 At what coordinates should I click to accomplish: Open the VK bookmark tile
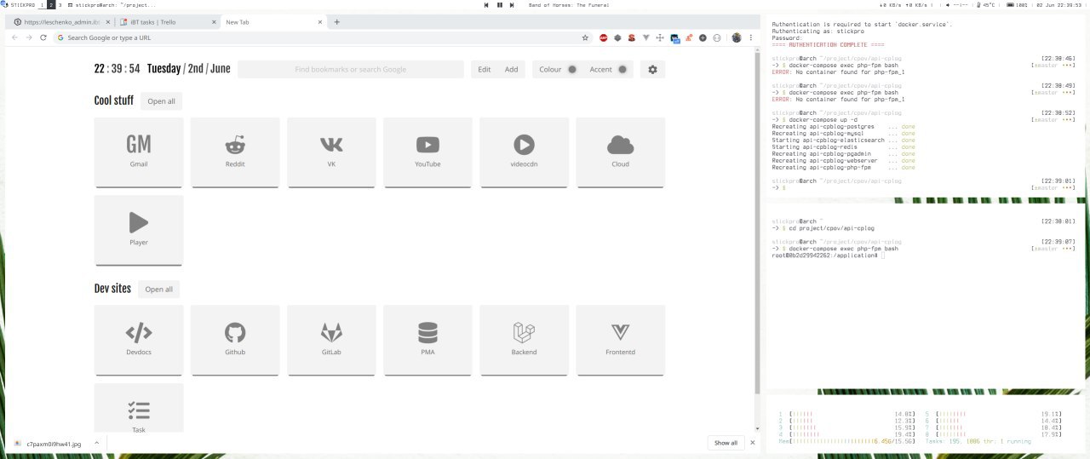331,152
